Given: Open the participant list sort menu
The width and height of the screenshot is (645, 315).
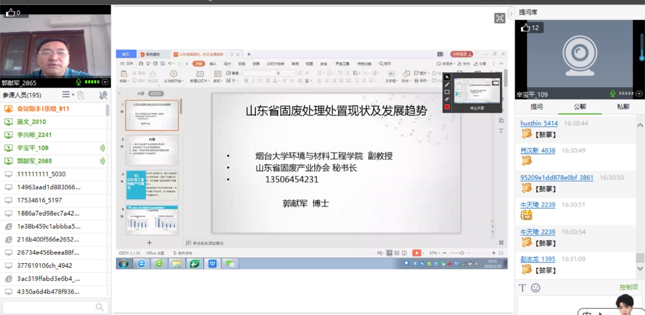Looking at the screenshot, I should pyautogui.click(x=68, y=94).
